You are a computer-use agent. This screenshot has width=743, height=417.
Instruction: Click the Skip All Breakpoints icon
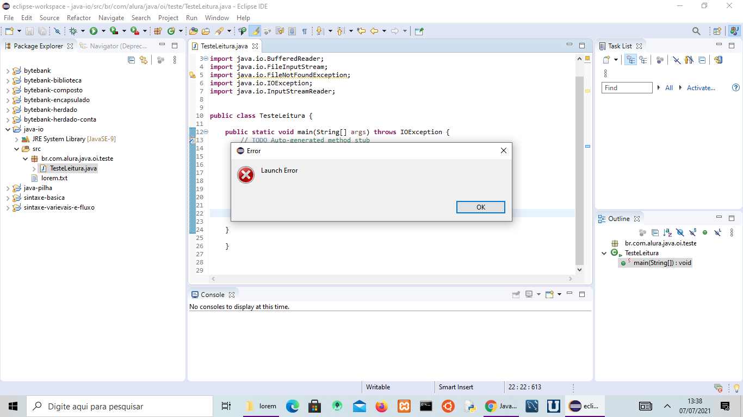tap(57, 31)
